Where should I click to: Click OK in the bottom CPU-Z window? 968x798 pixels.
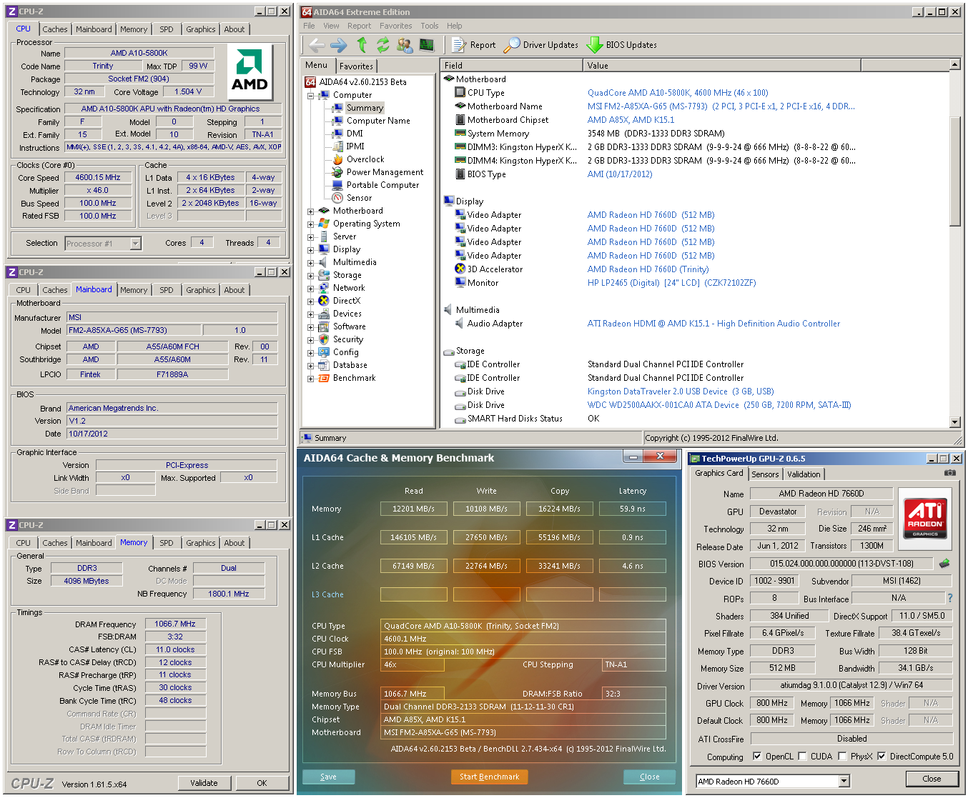pyautogui.click(x=262, y=783)
